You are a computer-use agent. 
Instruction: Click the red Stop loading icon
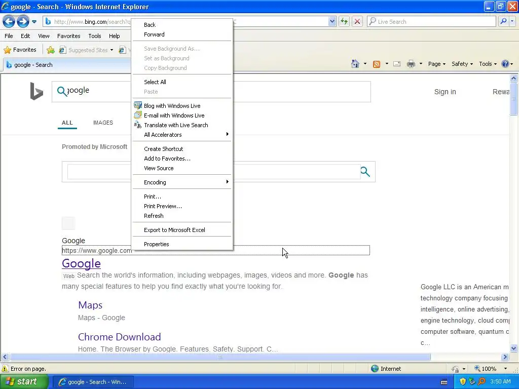coord(357,21)
